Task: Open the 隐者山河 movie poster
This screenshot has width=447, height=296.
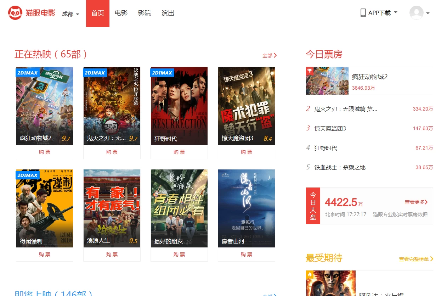Action: 246,208
